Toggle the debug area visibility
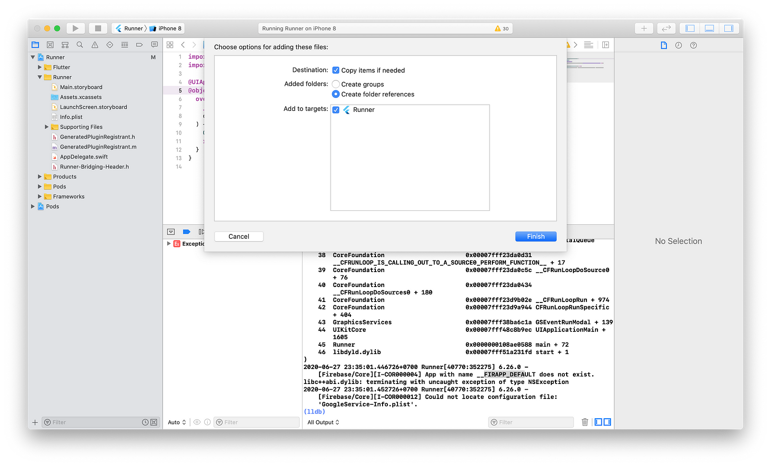This screenshot has height=466, width=771. pyautogui.click(x=709, y=28)
